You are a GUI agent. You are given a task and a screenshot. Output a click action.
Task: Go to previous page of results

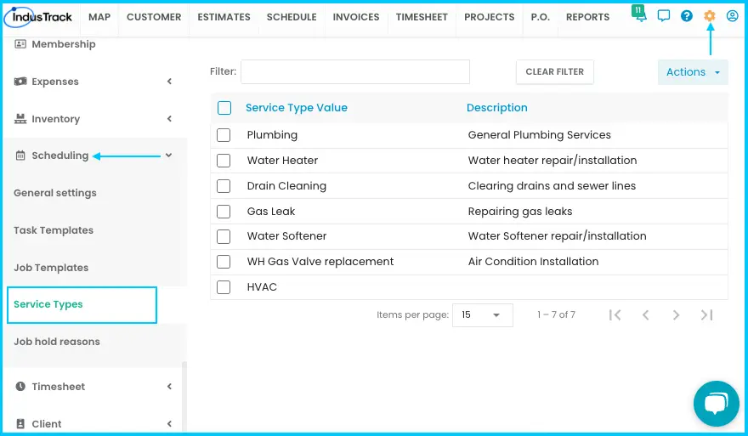(x=645, y=314)
